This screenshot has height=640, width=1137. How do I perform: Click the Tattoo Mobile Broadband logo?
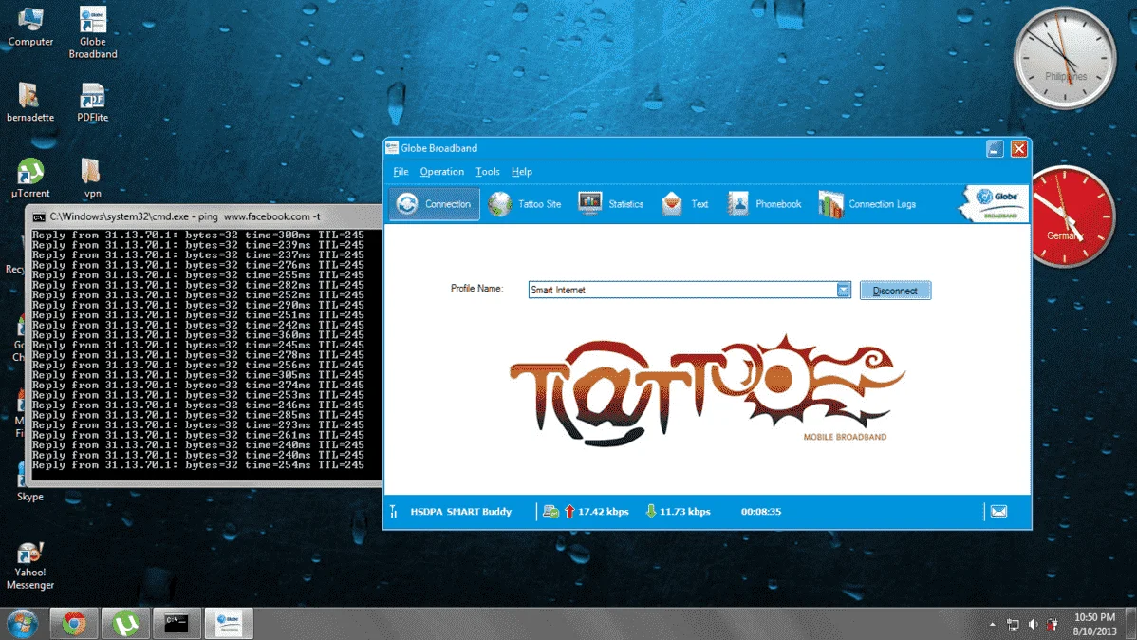(706, 389)
